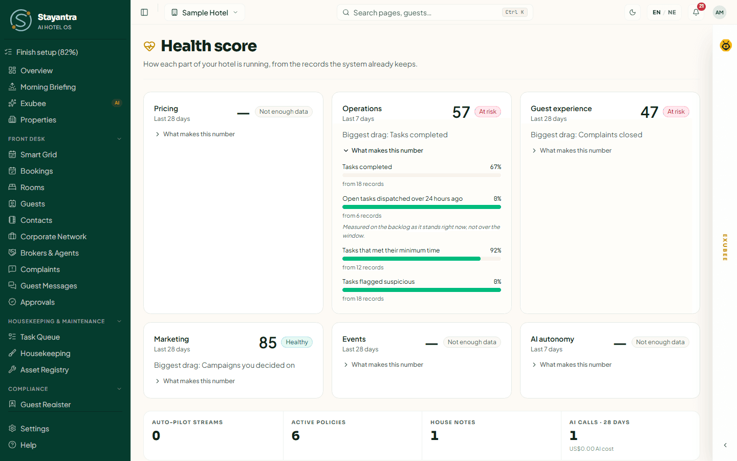This screenshot has height=461, width=737.
Task: Open Asset Registry page
Action: pos(65,370)
